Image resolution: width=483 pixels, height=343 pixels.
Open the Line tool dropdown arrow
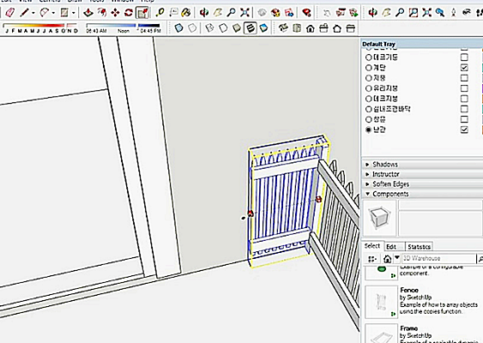pos(33,13)
